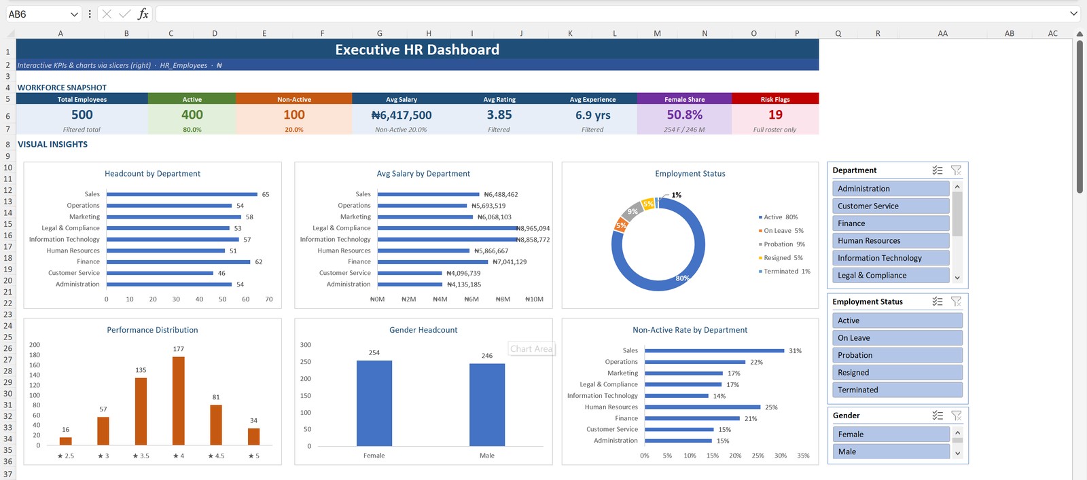This screenshot has width=1087, height=480.
Task: Click the formula bar Enter checkmark icon
Action: click(124, 14)
